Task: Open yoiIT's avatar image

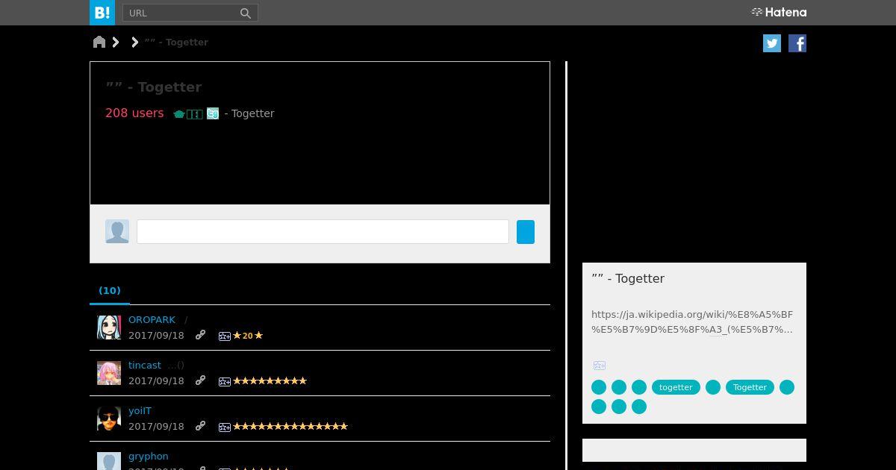Action: (x=109, y=419)
